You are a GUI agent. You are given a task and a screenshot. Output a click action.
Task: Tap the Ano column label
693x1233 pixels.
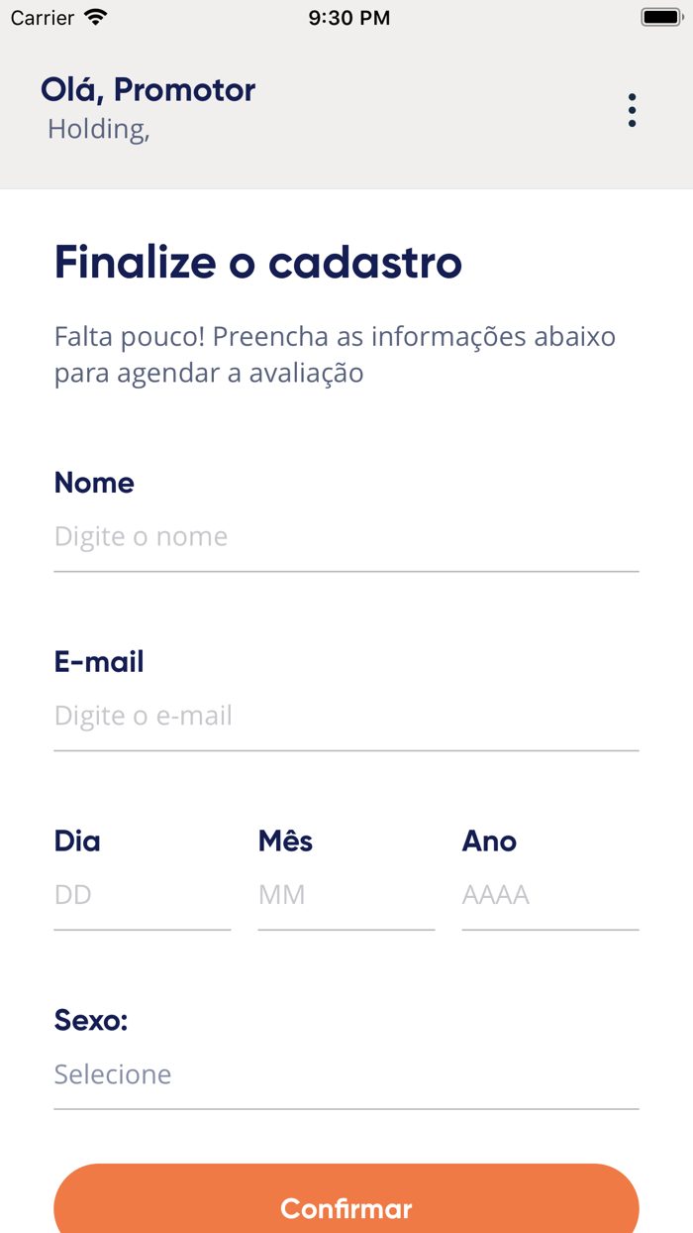click(489, 841)
